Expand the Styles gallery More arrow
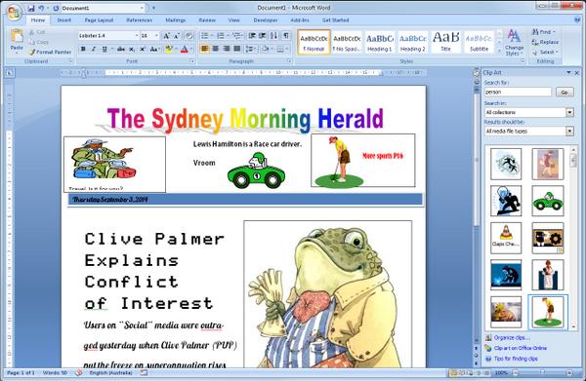This screenshot has height=381, width=586. (499, 51)
